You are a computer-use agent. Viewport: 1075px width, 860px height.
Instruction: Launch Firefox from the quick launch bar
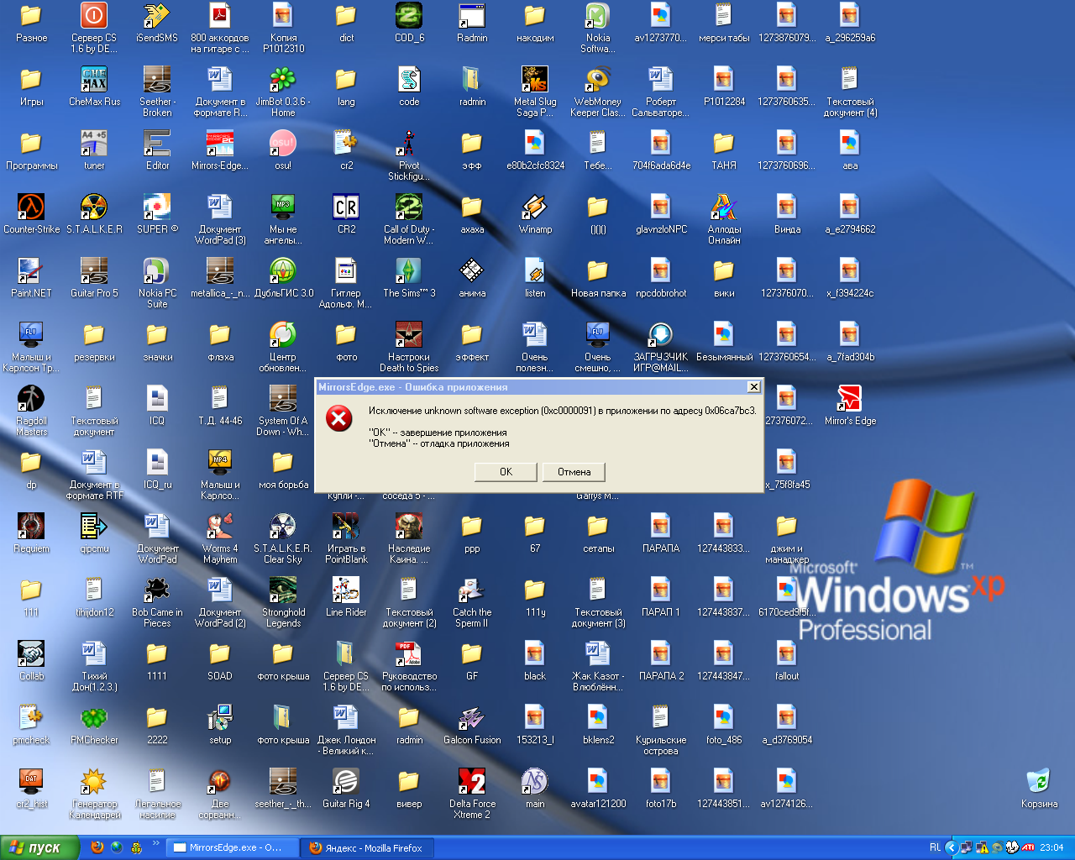point(97,847)
